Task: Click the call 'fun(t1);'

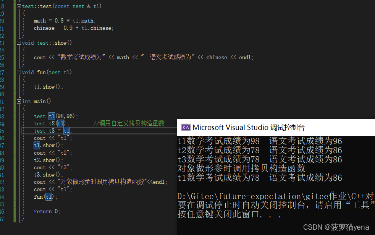Action: tap(45, 197)
